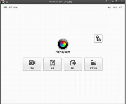Select the import arrow icon (导入)
Viewport: 126px width, 104px height.
[73, 63]
